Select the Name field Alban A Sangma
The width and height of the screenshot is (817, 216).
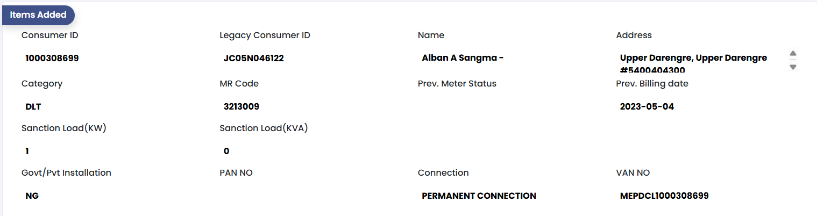point(463,58)
